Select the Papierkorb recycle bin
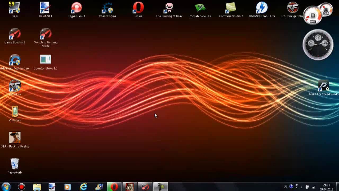This screenshot has height=191, width=339. pyautogui.click(x=15, y=166)
